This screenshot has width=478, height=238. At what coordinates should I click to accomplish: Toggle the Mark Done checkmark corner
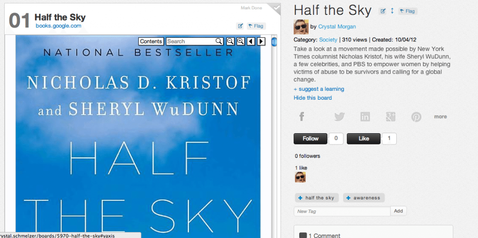pos(275,8)
